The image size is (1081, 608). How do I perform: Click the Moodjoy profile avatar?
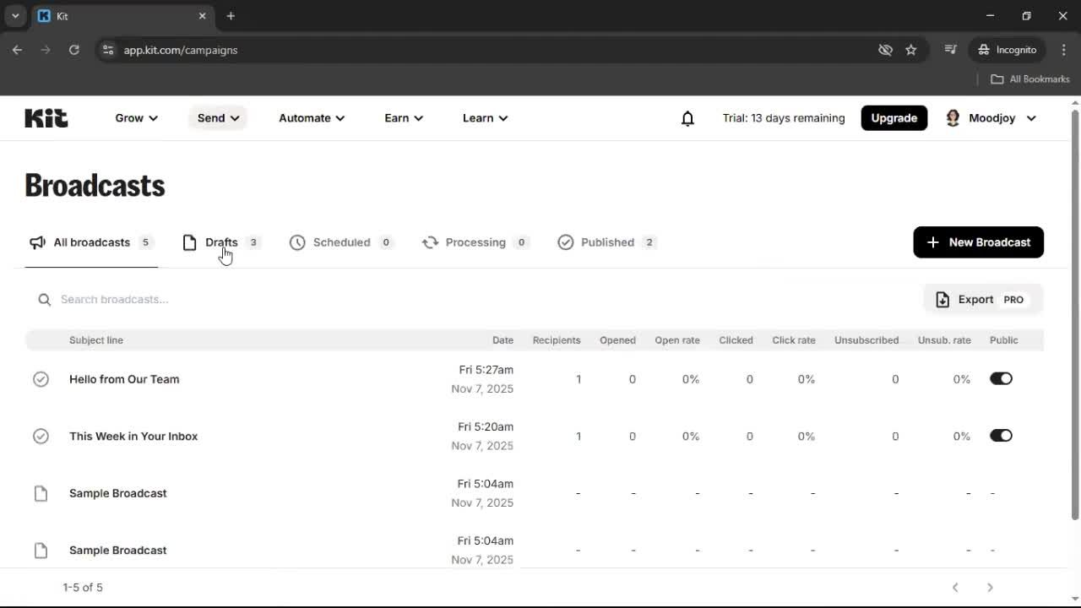tap(953, 118)
